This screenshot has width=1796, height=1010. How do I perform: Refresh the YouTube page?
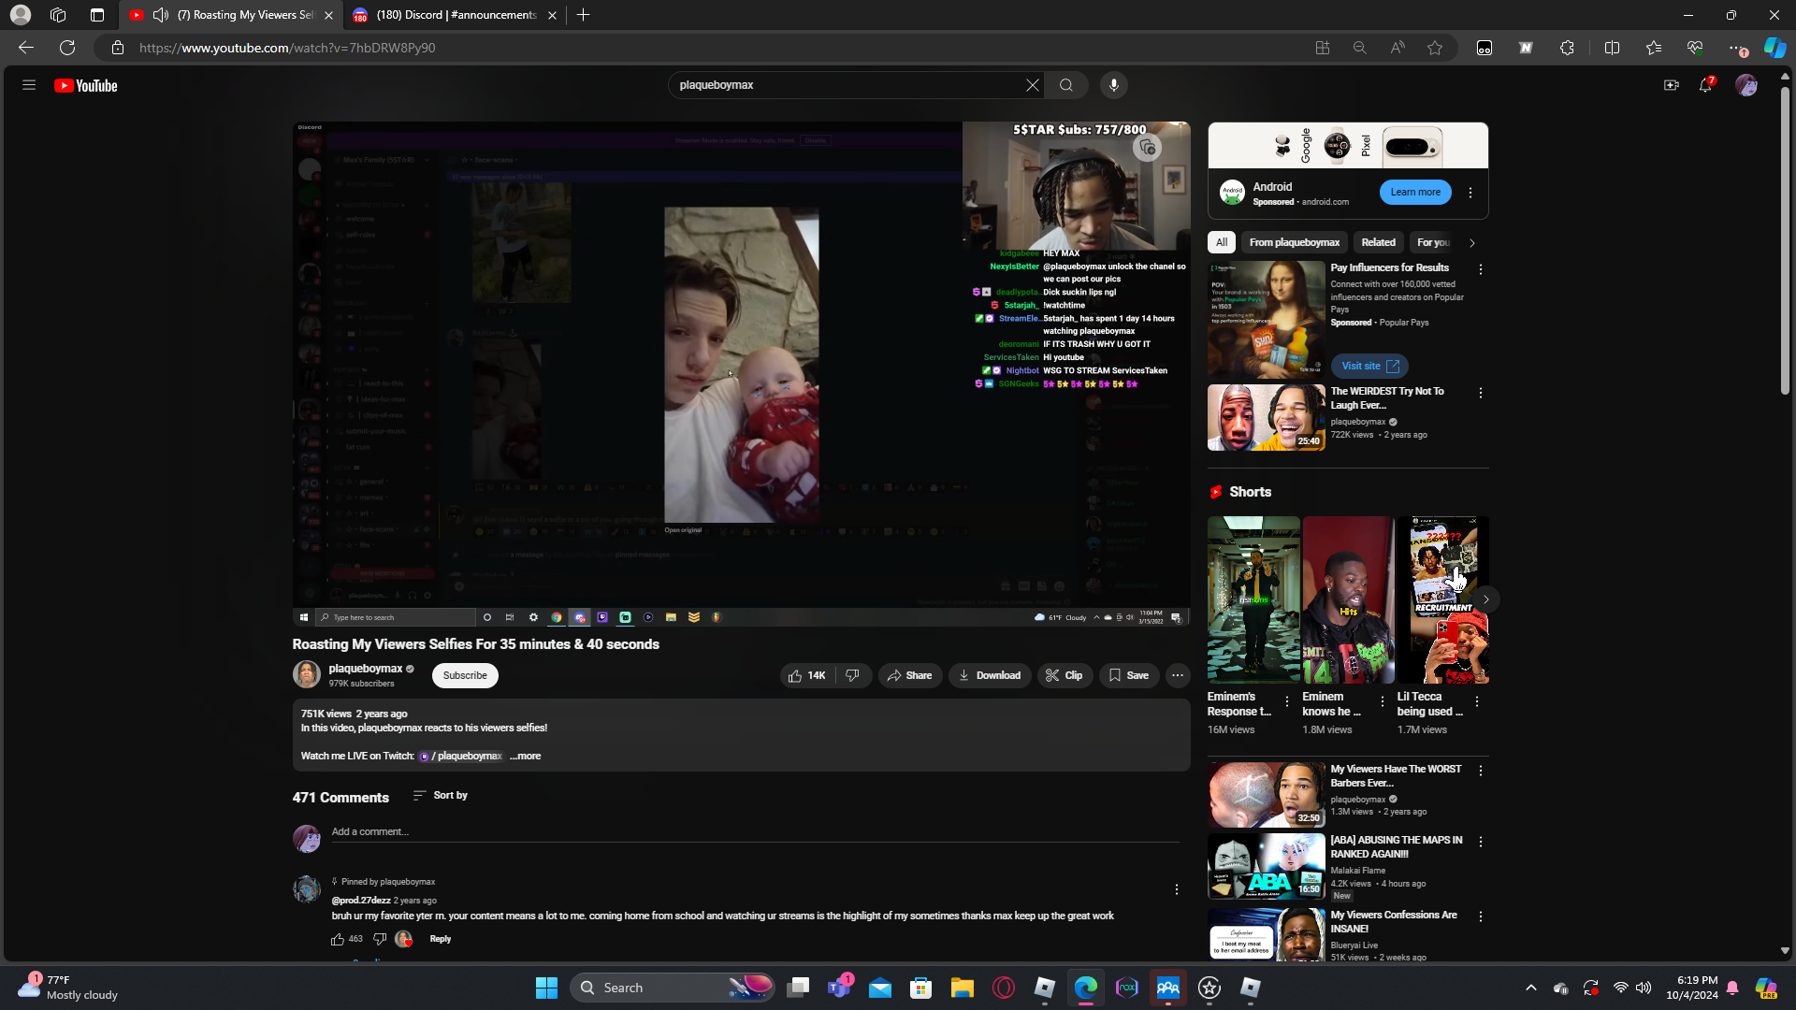pos(67,48)
